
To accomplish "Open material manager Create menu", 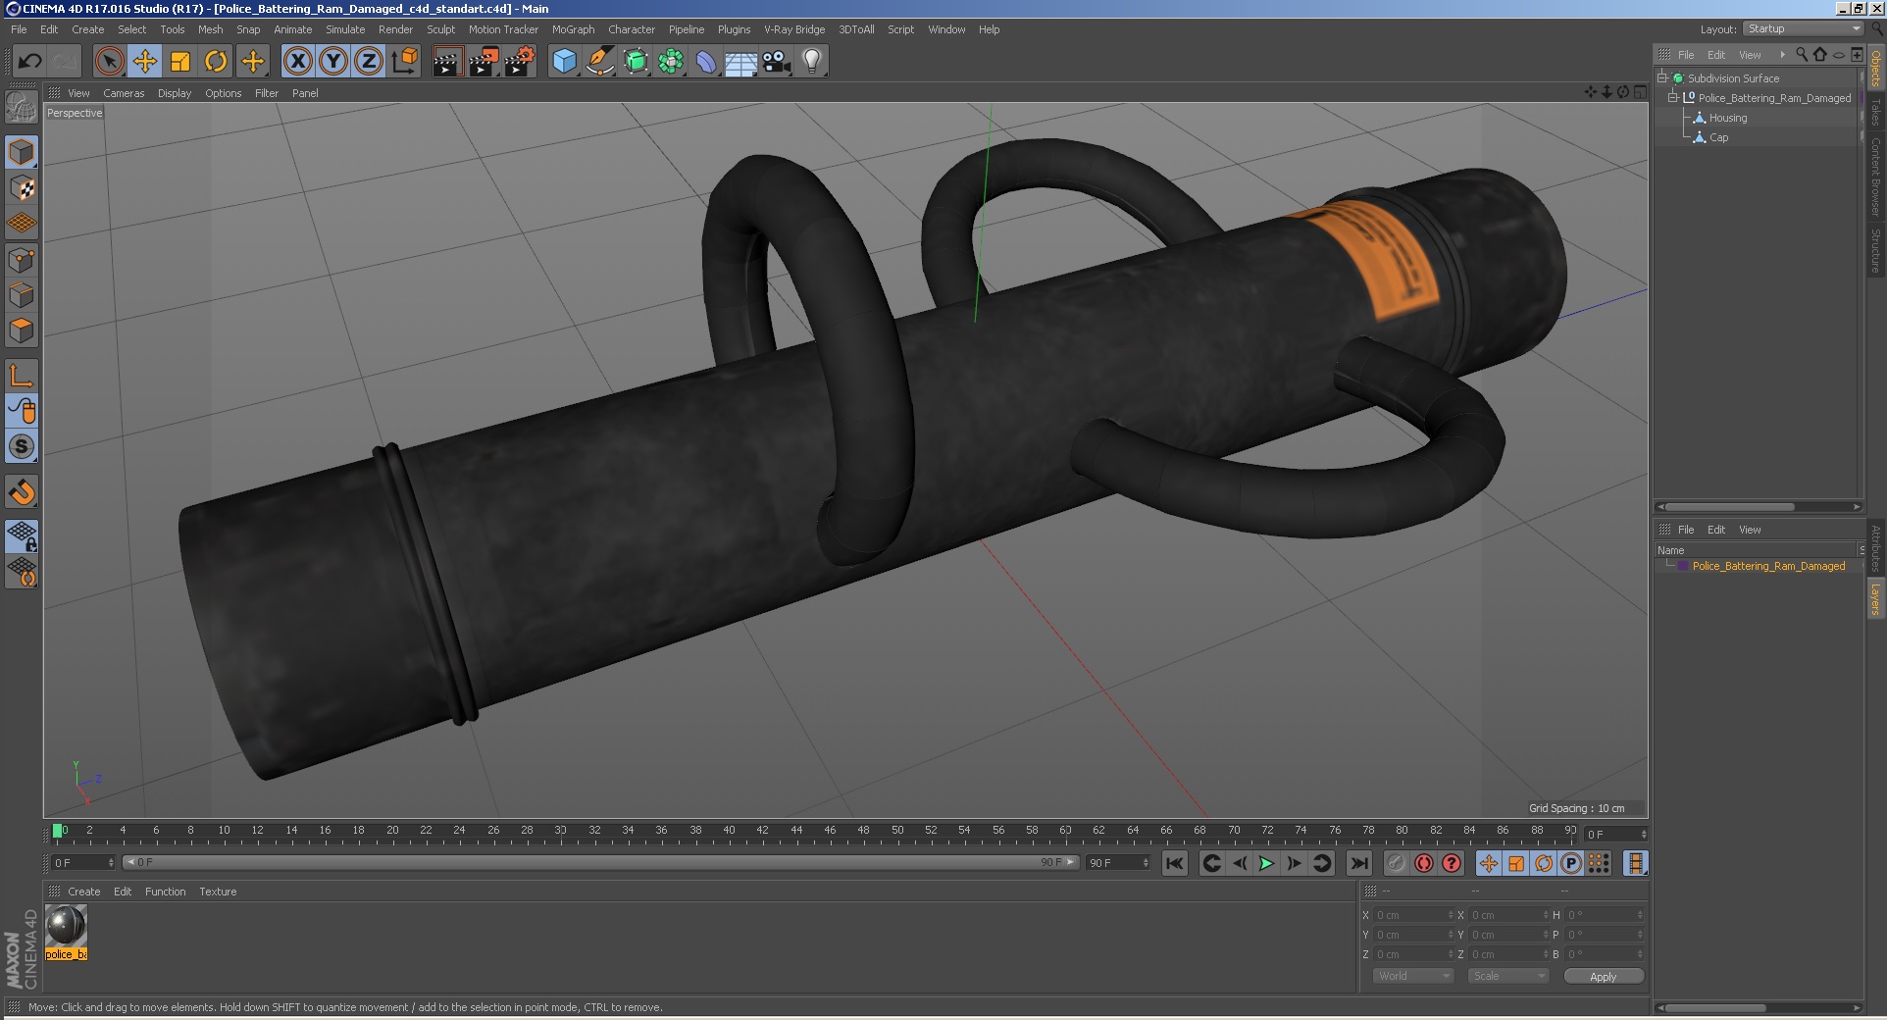I will click(x=83, y=892).
